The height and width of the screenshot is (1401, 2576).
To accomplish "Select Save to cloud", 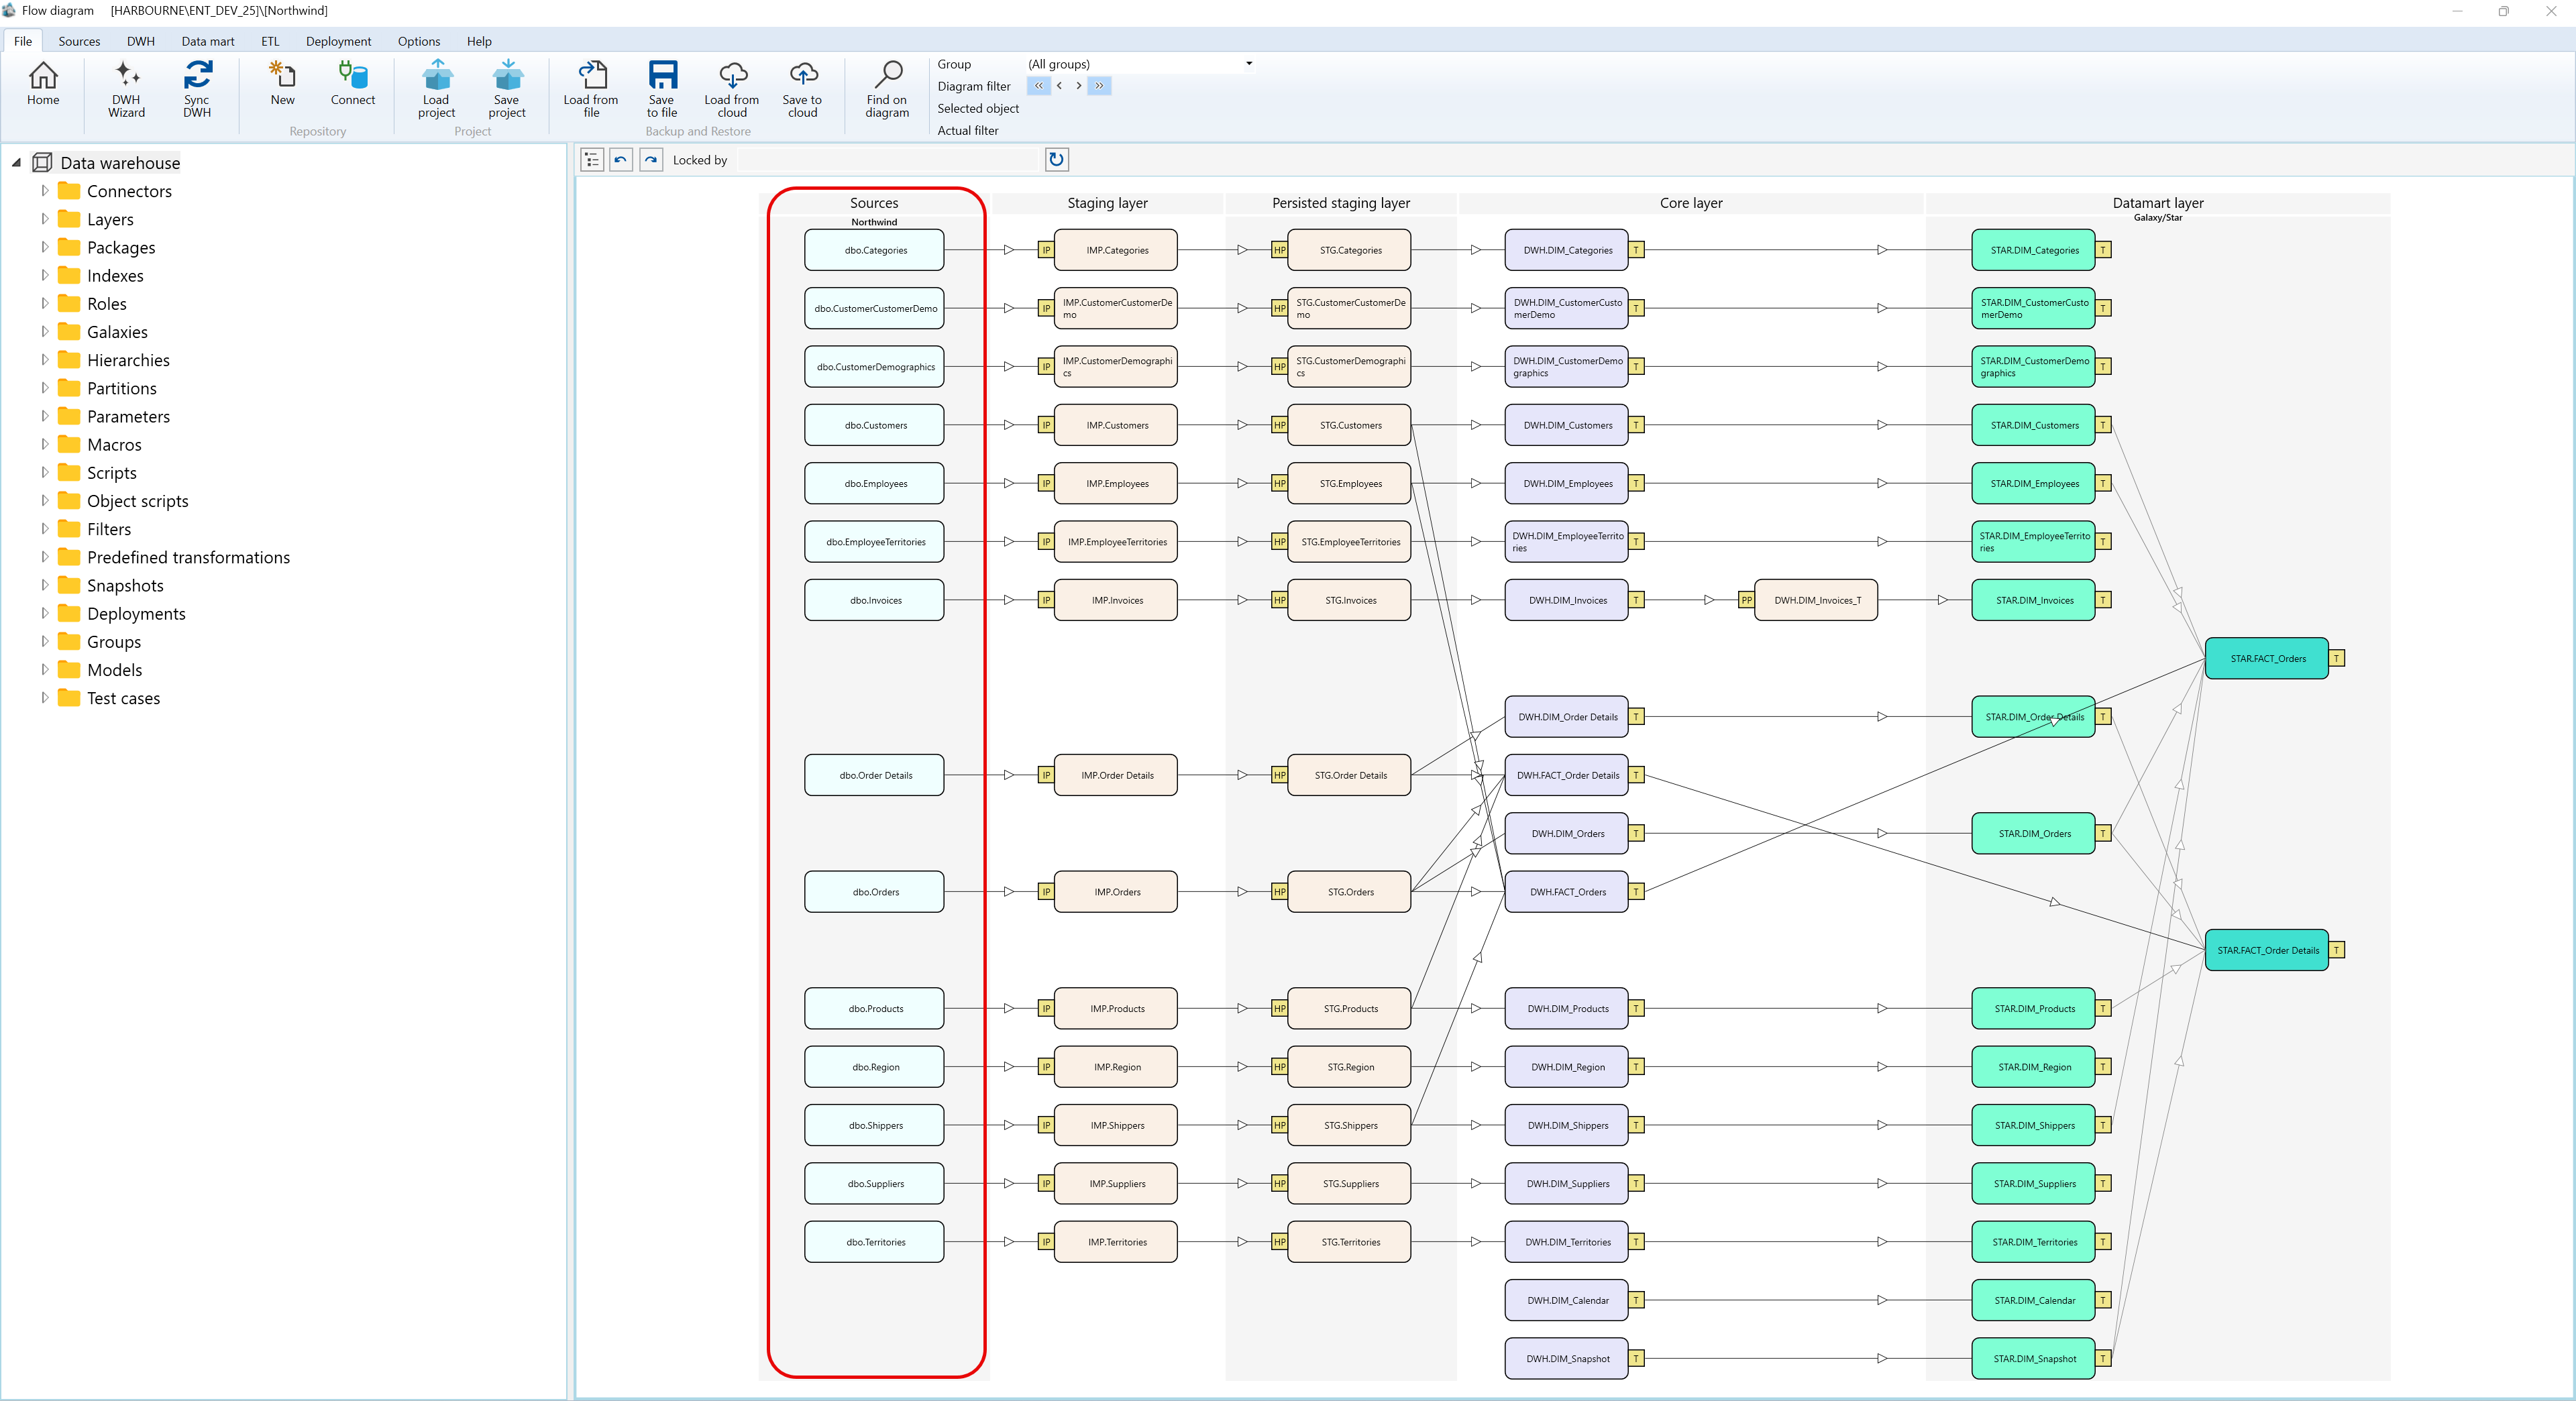I will [x=803, y=90].
